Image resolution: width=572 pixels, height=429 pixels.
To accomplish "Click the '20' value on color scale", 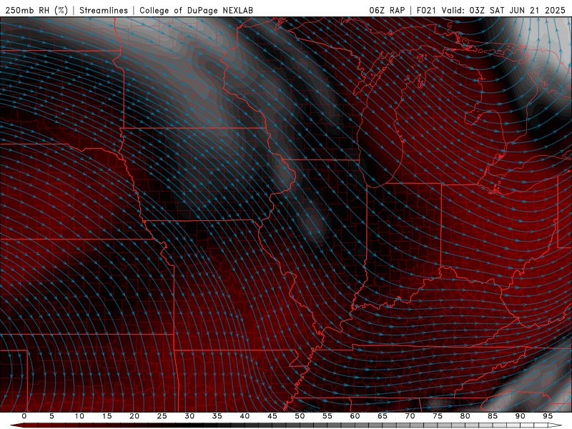I will 134,416.
